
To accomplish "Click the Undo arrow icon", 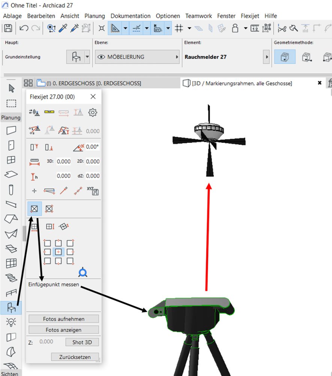I will [24, 28].
